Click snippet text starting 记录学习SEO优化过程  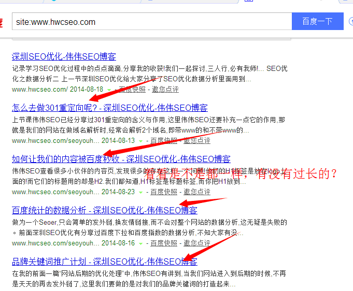(x=150, y=74)
